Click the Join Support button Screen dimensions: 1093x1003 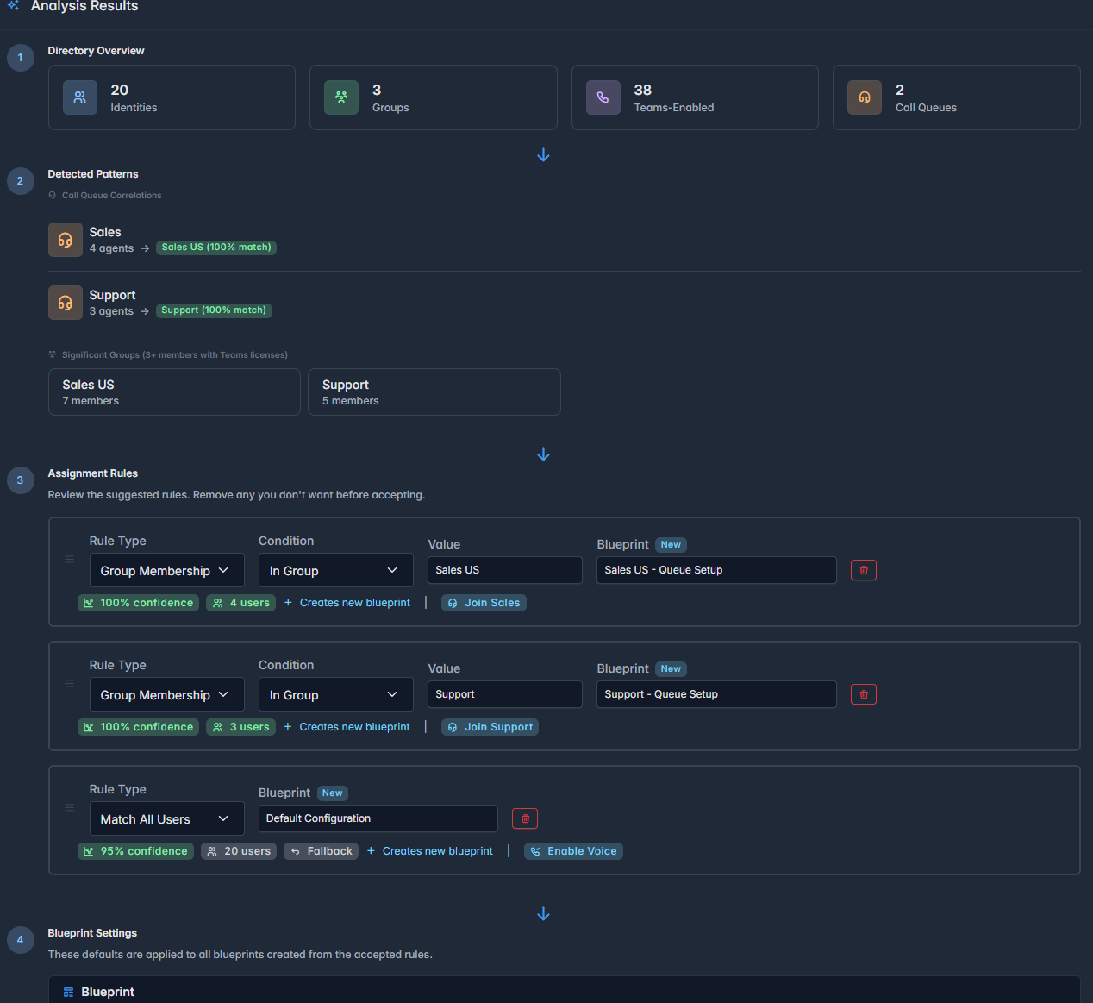pyautogui.click(x=490, y=726)
